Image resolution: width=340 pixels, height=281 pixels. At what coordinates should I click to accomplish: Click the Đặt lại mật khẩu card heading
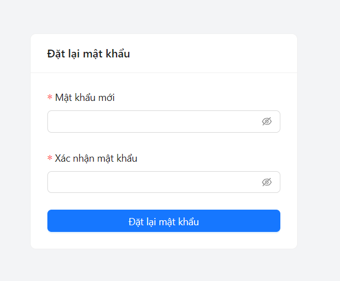pyautogui.click(x=89, y=54)
